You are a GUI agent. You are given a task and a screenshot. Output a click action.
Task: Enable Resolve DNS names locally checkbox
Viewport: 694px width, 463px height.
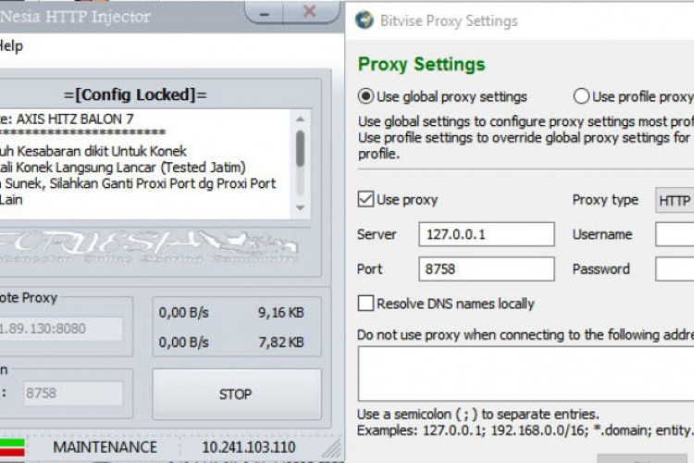click(366, 304)
